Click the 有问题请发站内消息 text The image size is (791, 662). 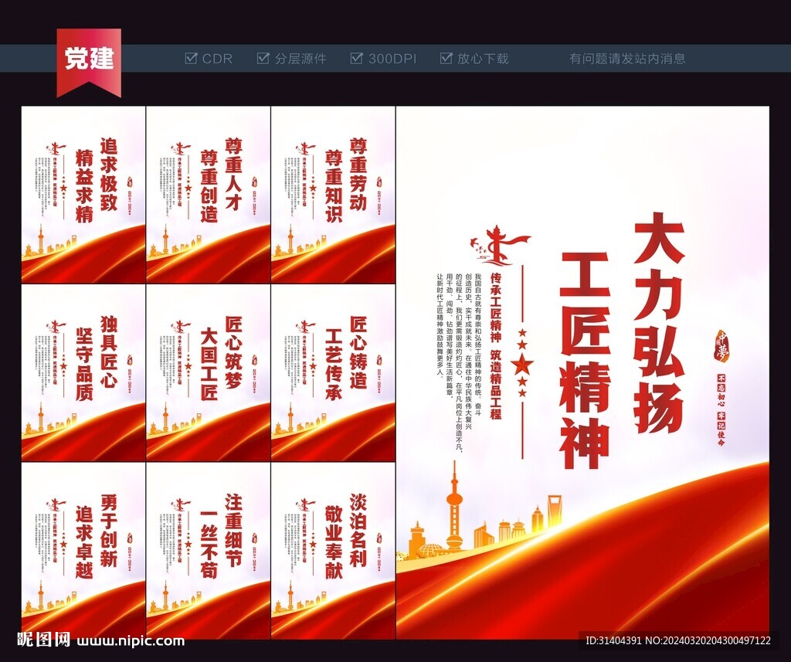(627, 59)
